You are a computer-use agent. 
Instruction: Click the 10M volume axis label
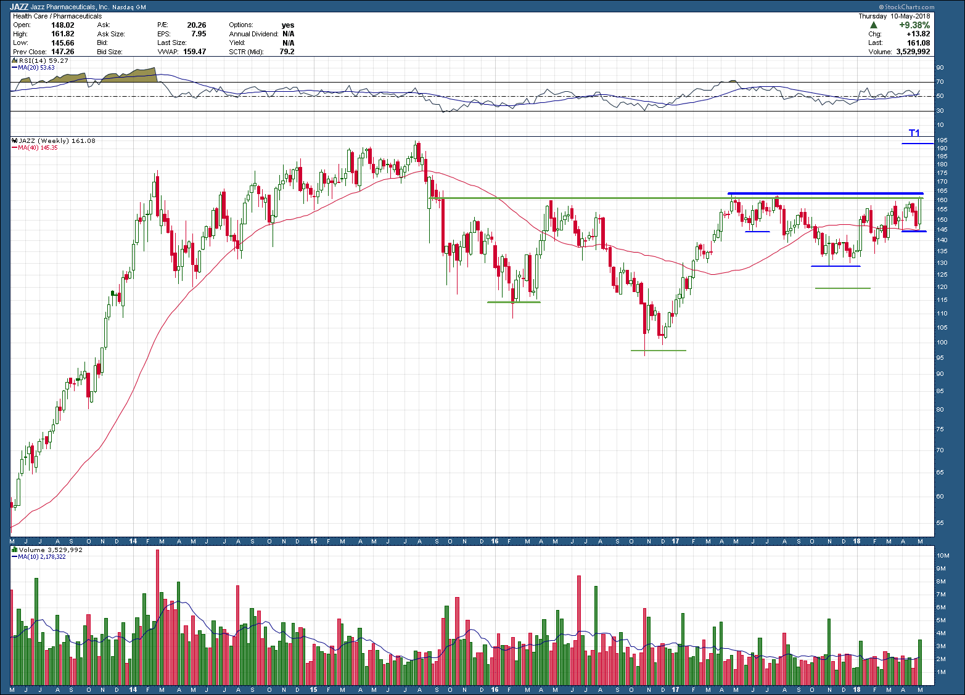pos(943,556)
